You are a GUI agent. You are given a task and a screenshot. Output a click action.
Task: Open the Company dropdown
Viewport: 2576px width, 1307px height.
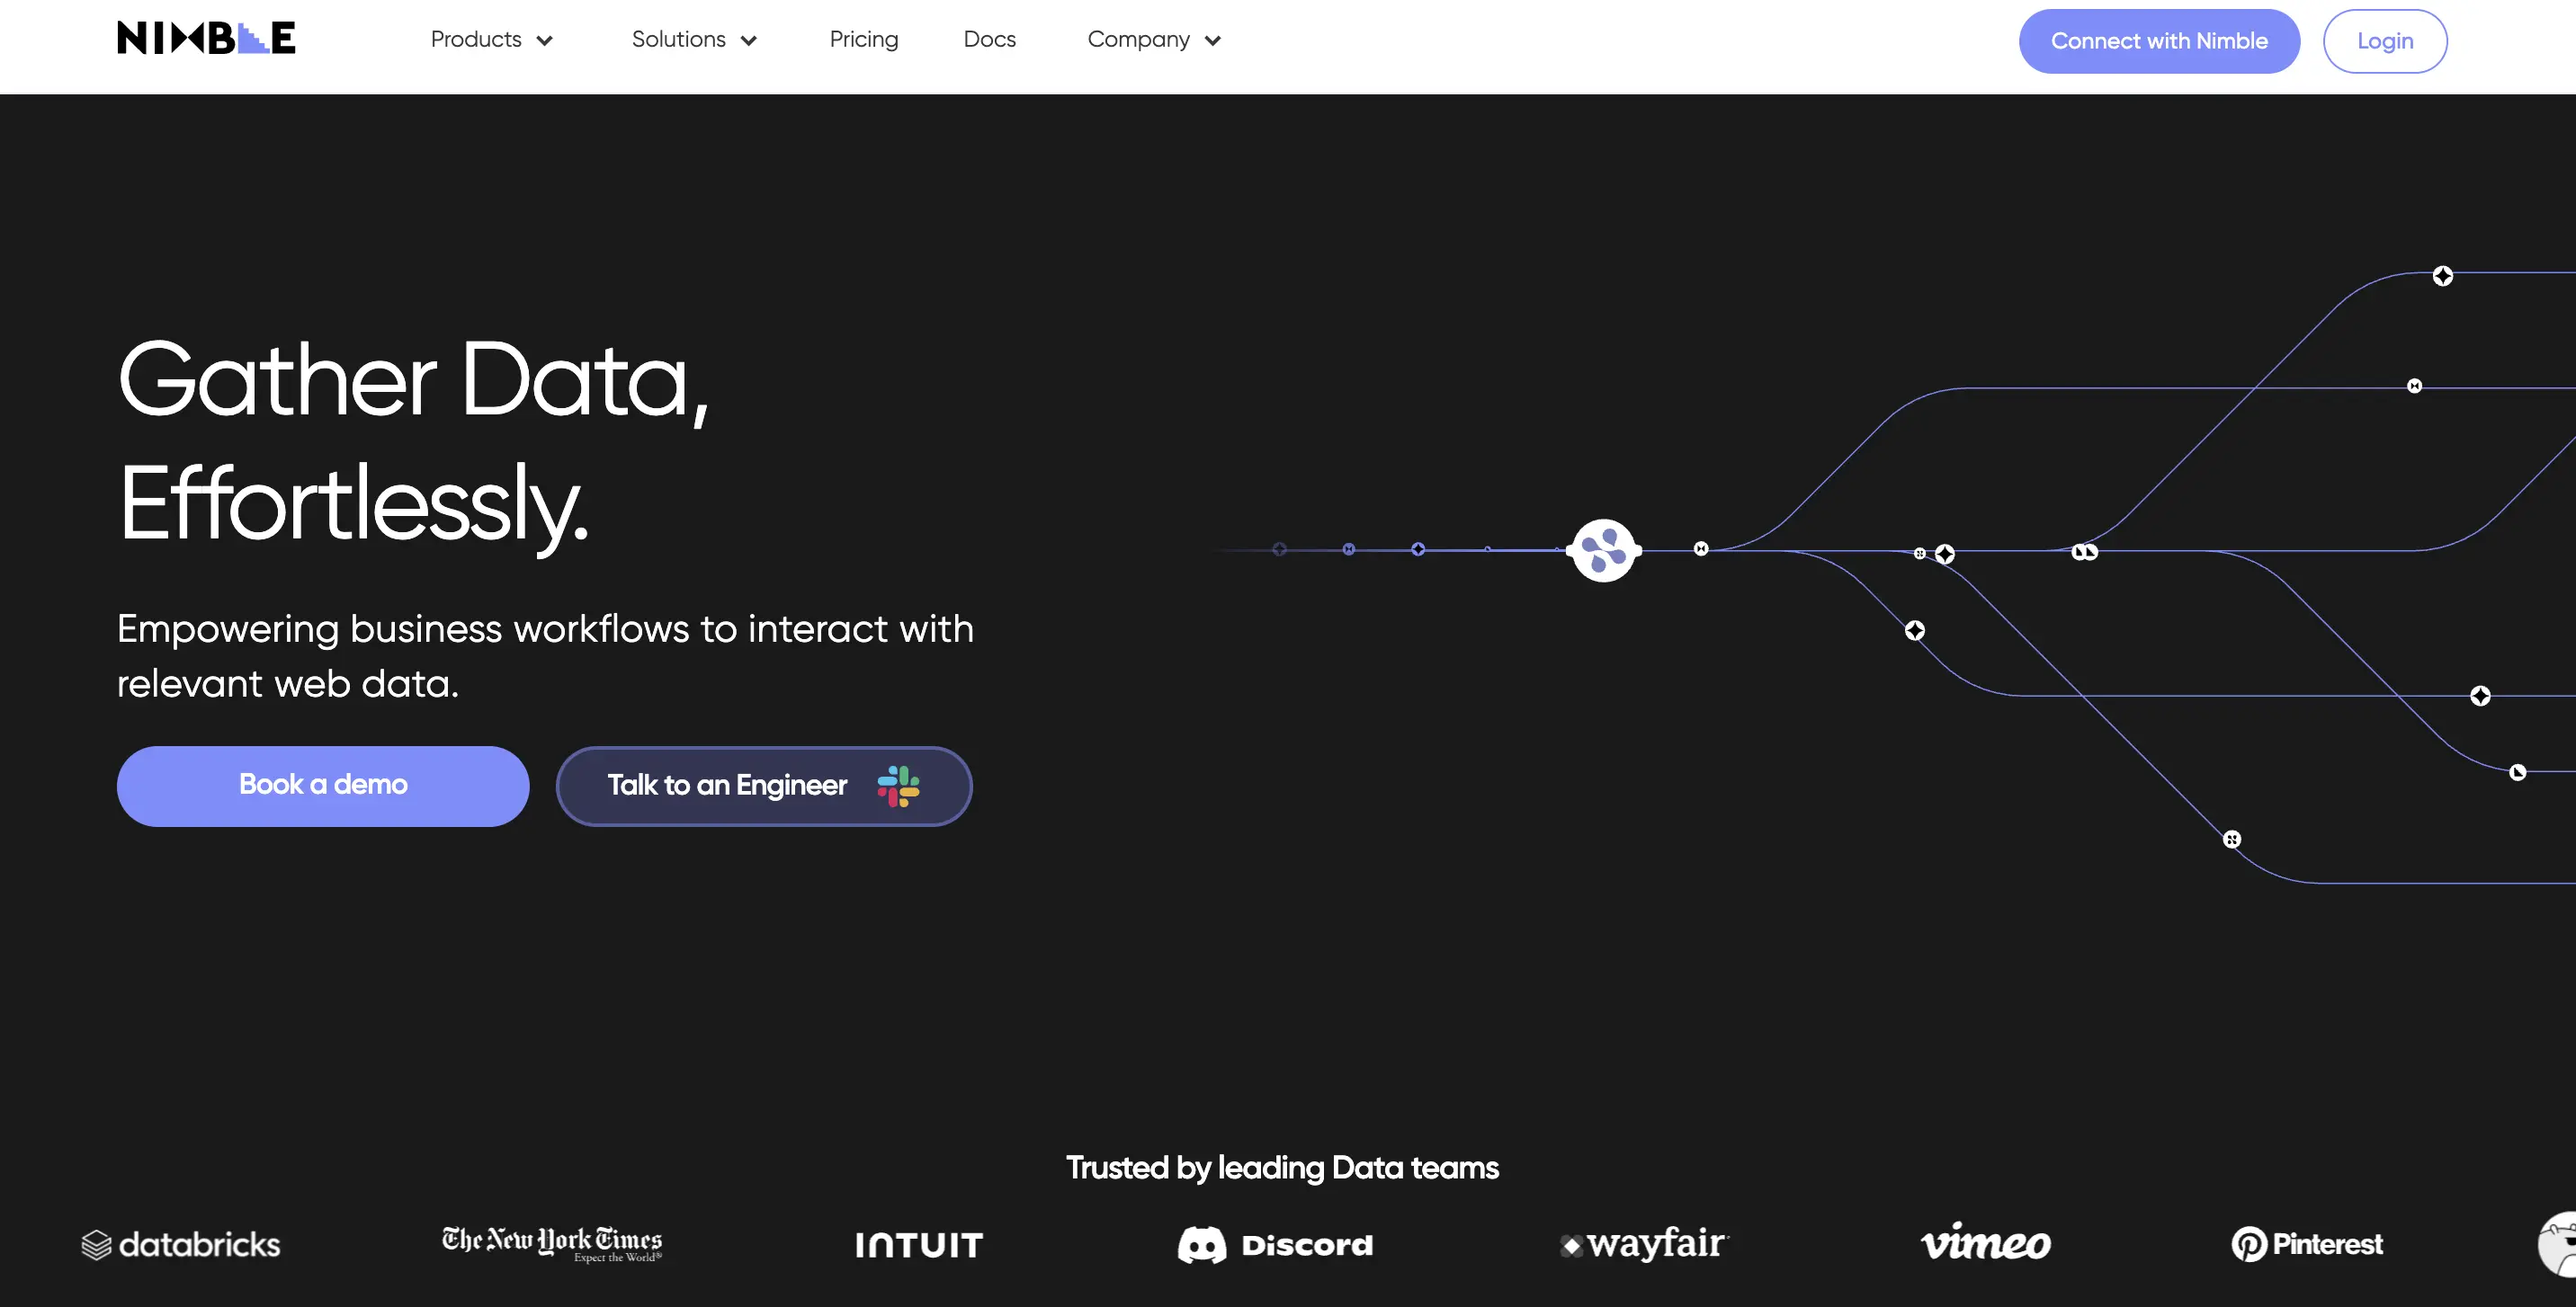pos(1153,40)
